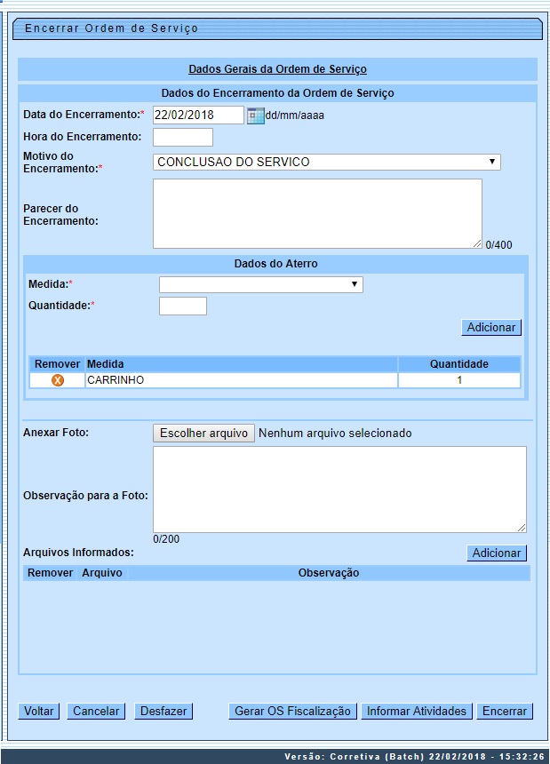The image size is (550, 764).
Task: Click the Arquivo column header
Action: [102, 573]
